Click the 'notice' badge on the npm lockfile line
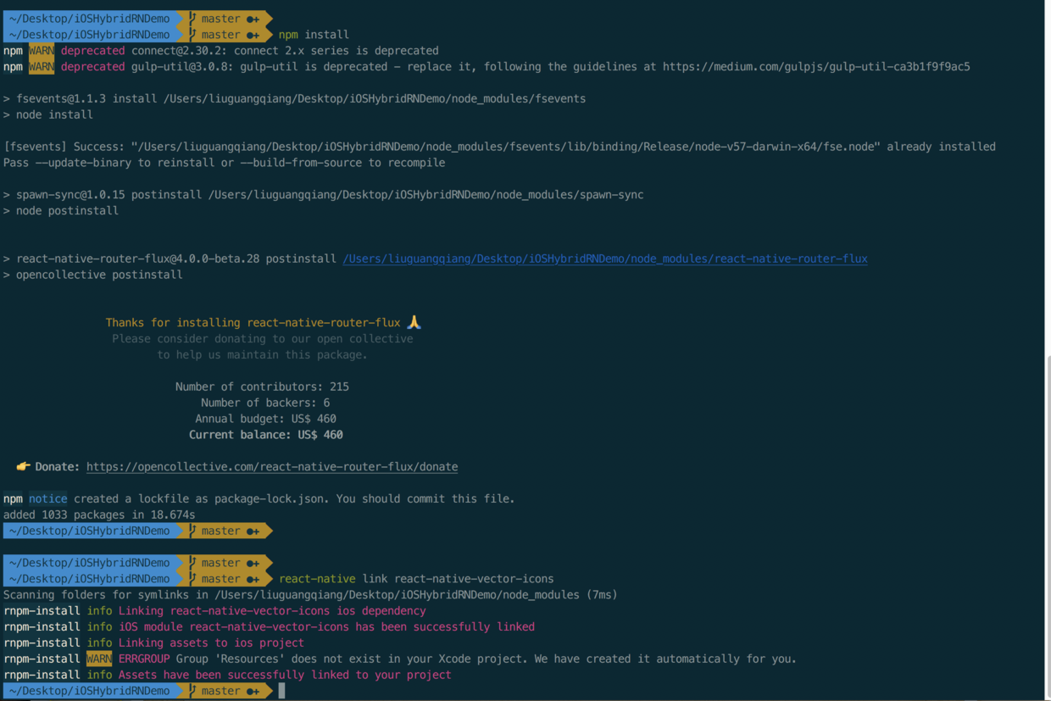This screenshot has width=1051, height=701. [48, 499]
